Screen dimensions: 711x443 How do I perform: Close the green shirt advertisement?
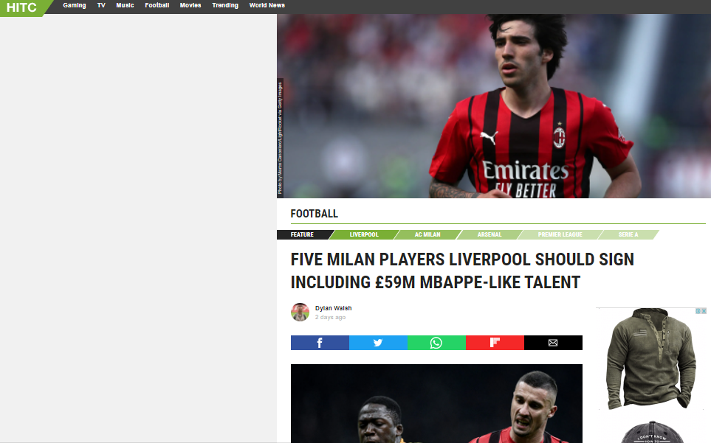704,311
